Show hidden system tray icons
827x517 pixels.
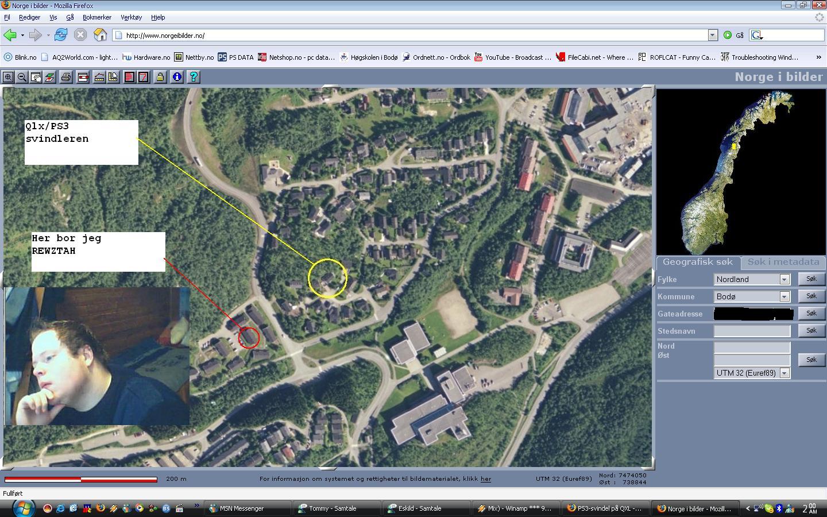pyautogui.click(x=748, y=508)
